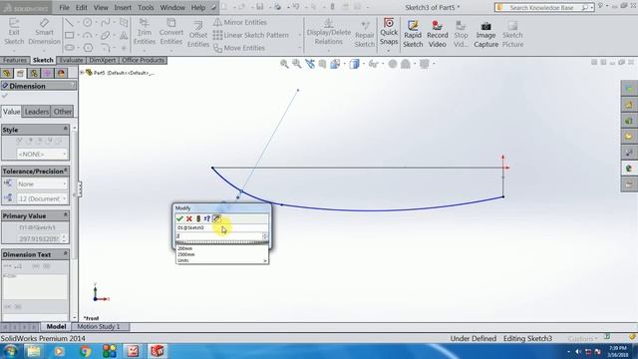Screen dimensions: 638x359
Task: Open the Style <NONE> dropdown
Action: [x=42, y=155]
